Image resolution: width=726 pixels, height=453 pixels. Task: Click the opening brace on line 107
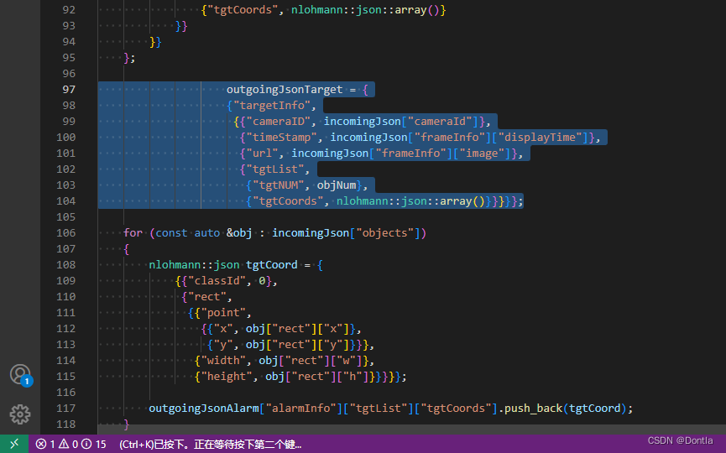127,249
